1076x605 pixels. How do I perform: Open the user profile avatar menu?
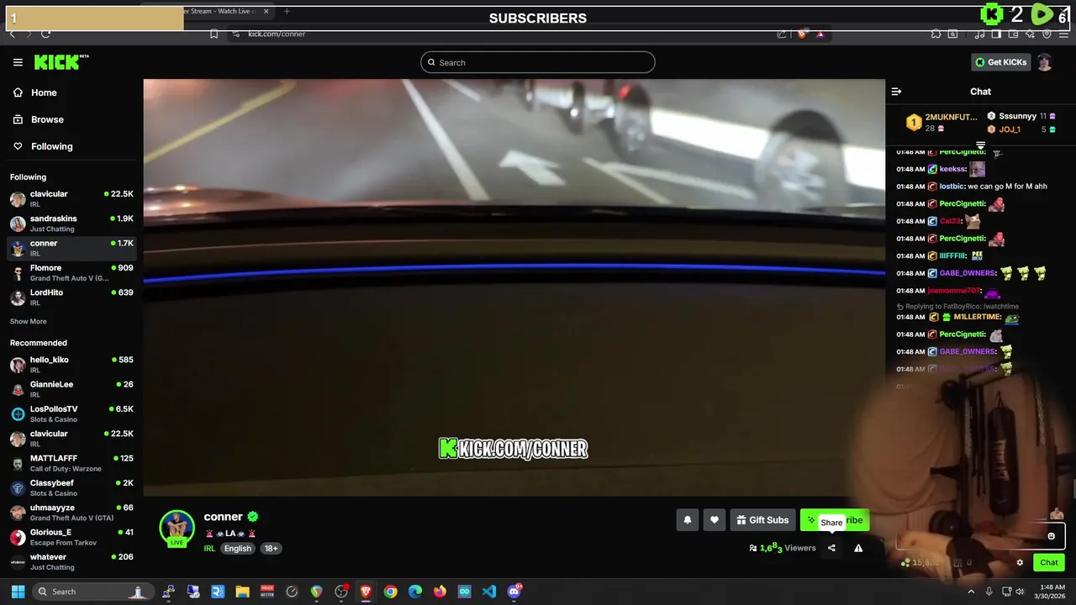click(1044, 62)
